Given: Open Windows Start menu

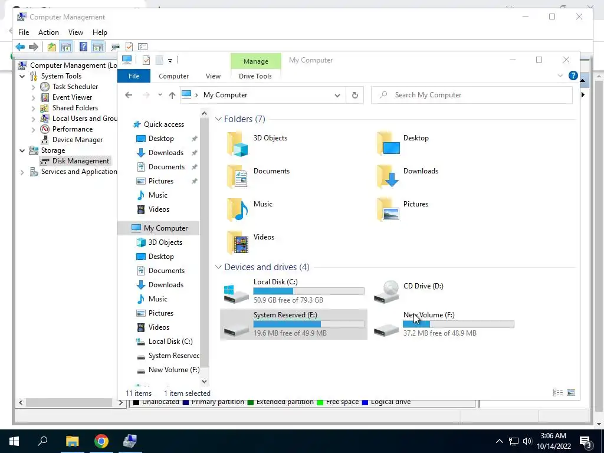Looking at the screenshot, I should (x=14, y=441).
